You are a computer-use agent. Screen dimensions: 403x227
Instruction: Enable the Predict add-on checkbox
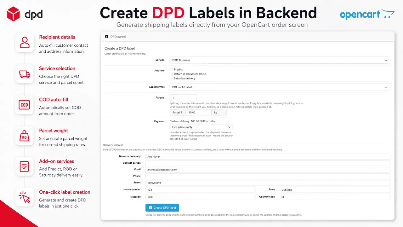[x=171, y=69]
